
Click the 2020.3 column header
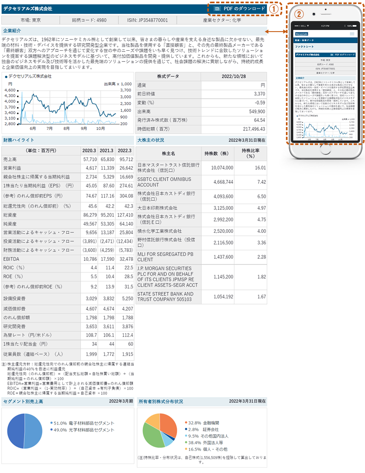89,151
